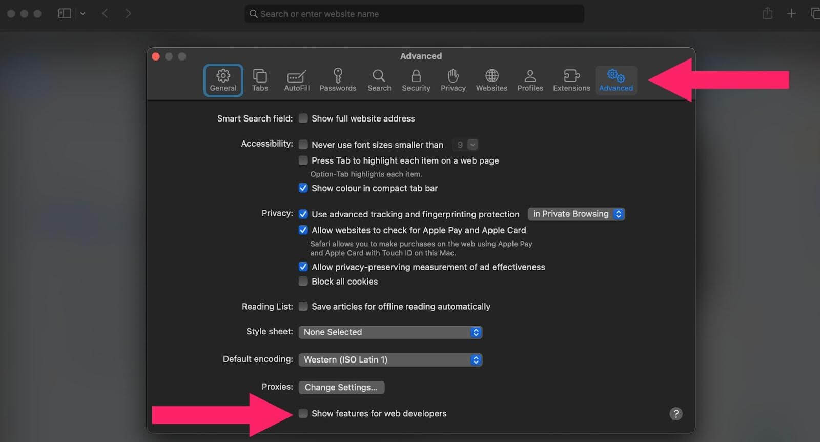
Task: Enable Never use font sizes smaller than
Action: click(x=303, y=145)
